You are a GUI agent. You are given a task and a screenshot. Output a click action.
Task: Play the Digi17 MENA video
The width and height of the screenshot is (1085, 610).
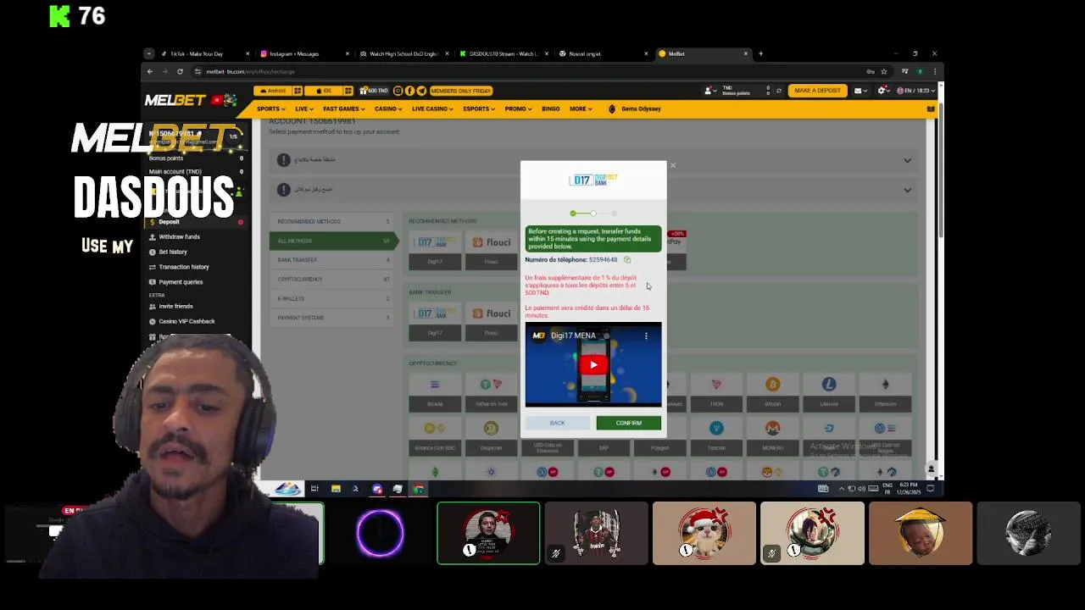tap(593, 365)
